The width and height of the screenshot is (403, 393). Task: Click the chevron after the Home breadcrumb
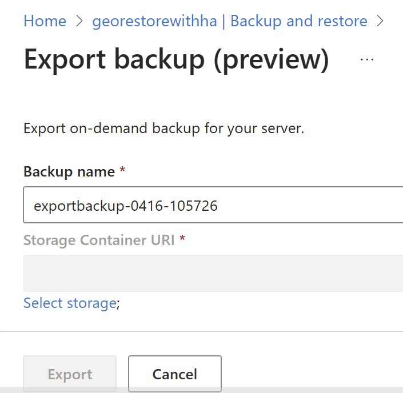(79, 21)
